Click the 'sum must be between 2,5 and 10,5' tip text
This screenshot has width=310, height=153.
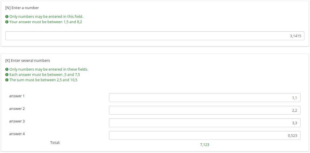click(x=43, y=80)
